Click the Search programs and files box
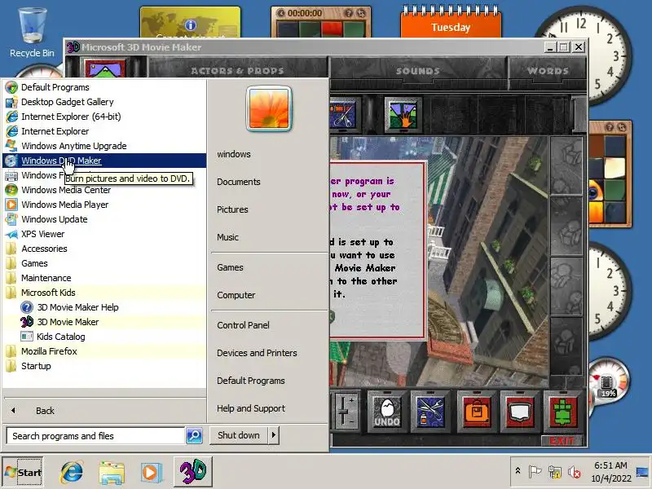Image resolution: width=652 pixels, height=489 pixels. pos(95,436)
